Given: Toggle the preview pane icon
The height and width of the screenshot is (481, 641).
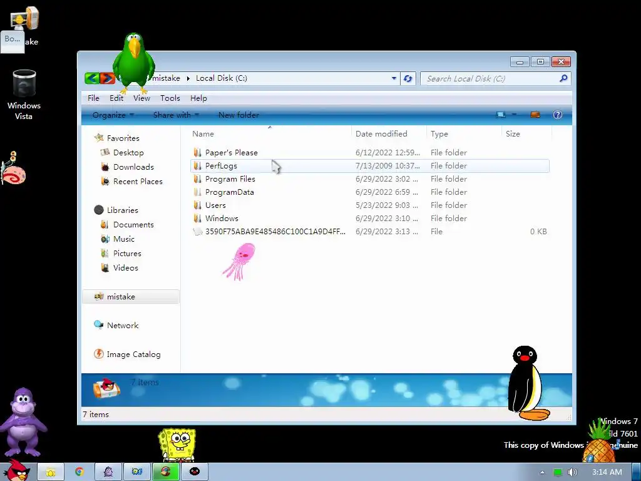Looking at the screenshot, I should click(535, 115).
